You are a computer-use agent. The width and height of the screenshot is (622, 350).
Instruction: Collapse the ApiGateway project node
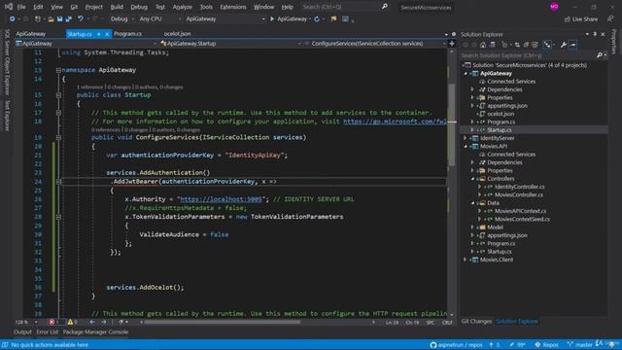pyautogui.click(x=466, y=74)
